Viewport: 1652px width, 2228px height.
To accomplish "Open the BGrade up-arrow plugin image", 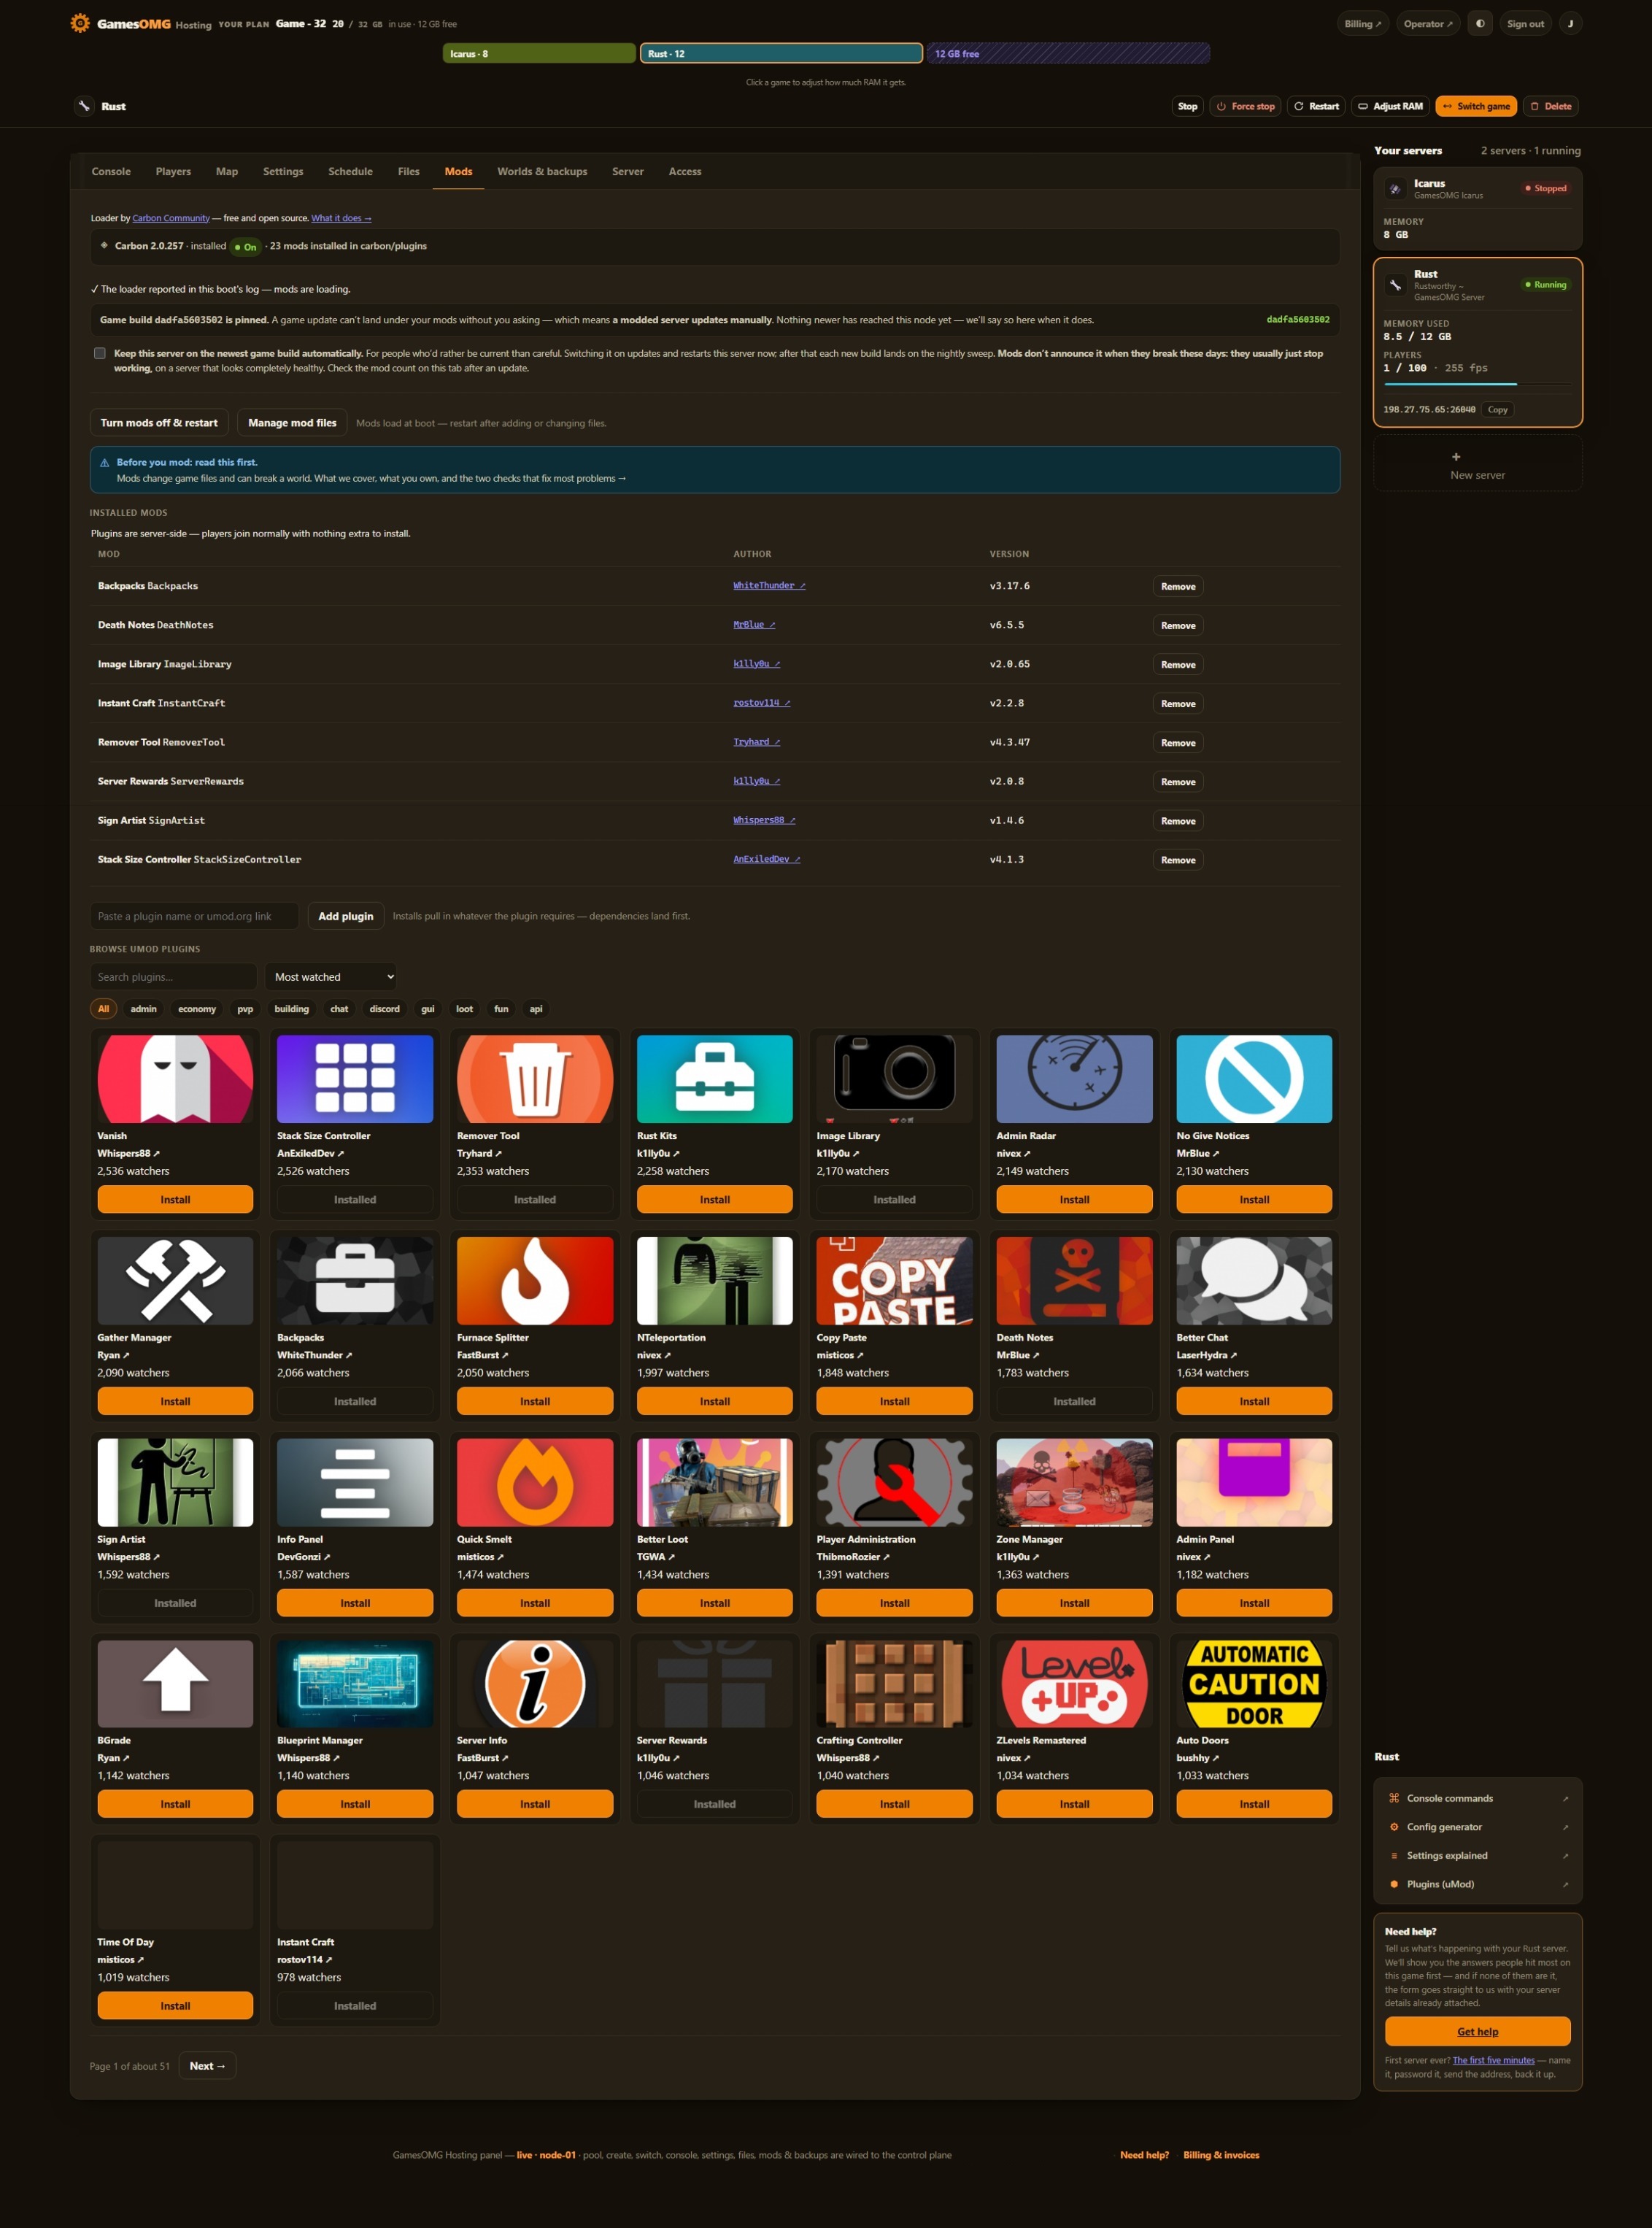I will click(175, 1683).
